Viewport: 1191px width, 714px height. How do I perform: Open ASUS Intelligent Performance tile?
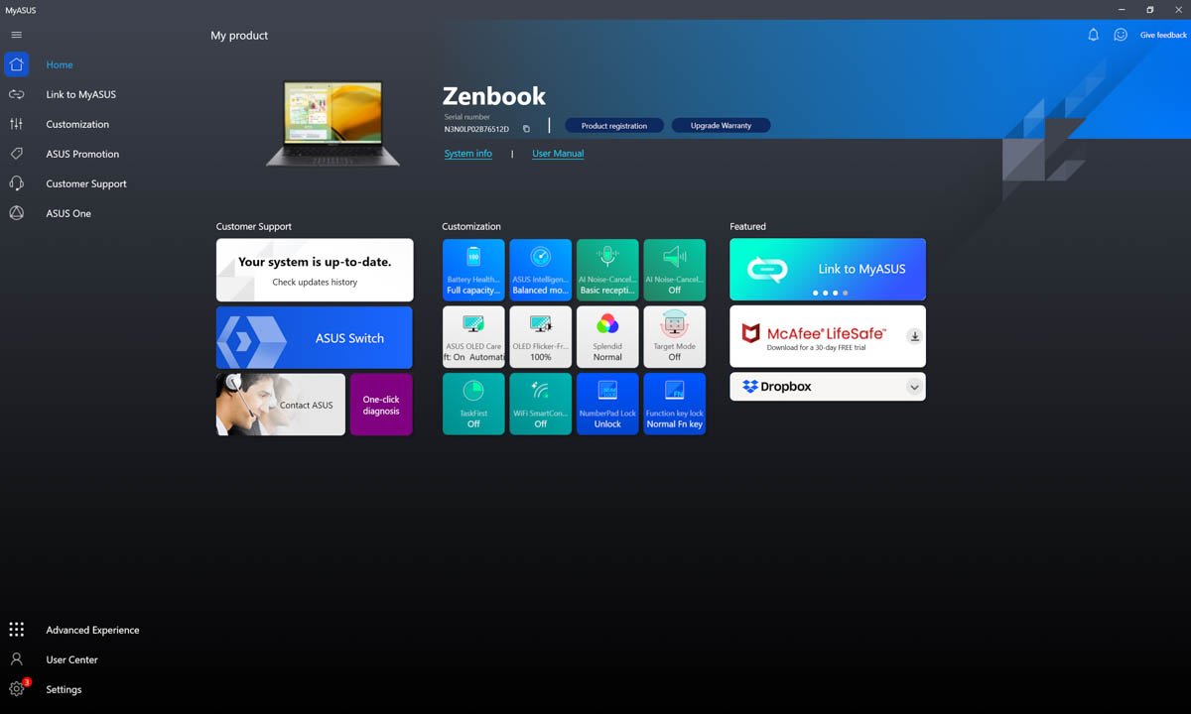point(540,270)
